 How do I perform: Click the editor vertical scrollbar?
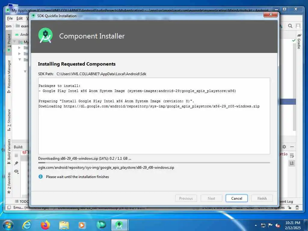click(x=294, y=86)
